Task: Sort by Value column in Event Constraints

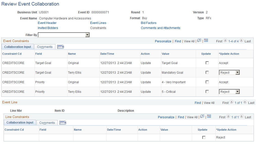Action: (165, 54)
